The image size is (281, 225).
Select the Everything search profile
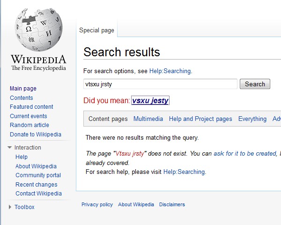pos(252,119)
